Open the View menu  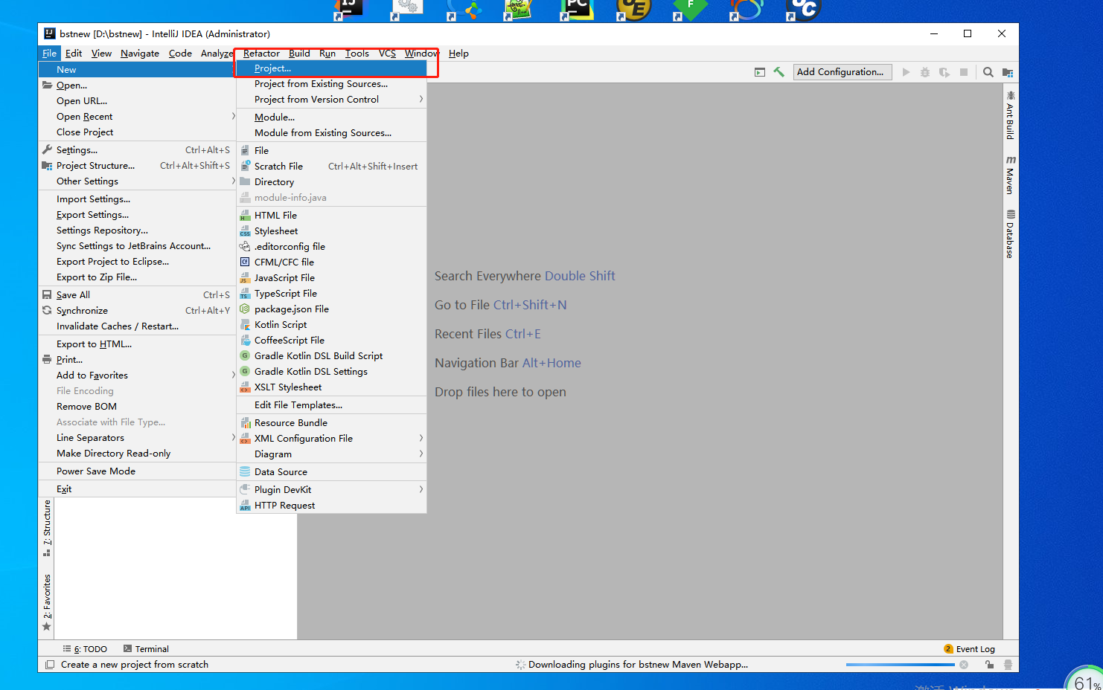[101, 54]
